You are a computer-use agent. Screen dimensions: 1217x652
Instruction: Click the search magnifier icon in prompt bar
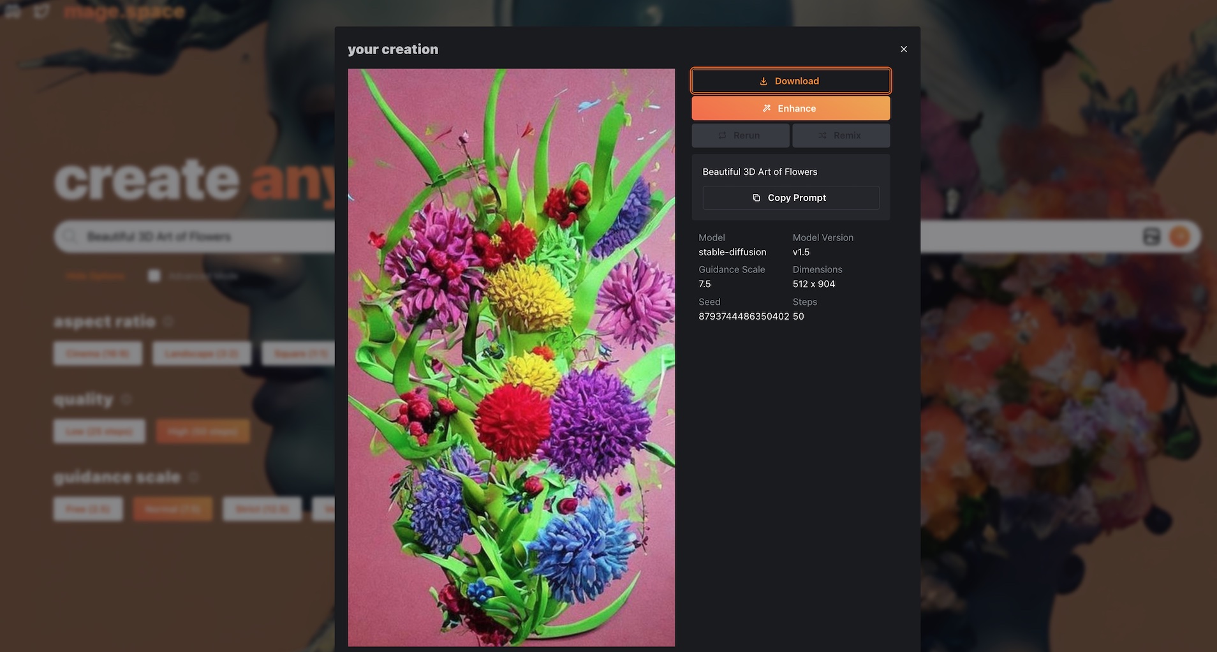70,237
